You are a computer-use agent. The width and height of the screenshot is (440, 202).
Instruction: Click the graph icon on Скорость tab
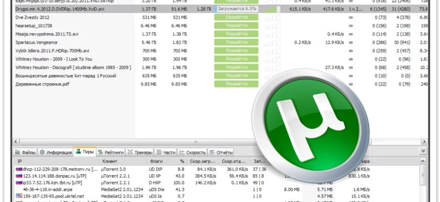click(182, 153)
